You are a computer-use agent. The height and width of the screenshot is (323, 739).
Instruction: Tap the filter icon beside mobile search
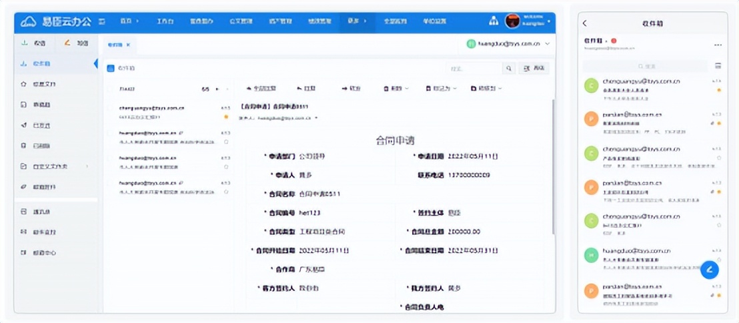(718, 66)
